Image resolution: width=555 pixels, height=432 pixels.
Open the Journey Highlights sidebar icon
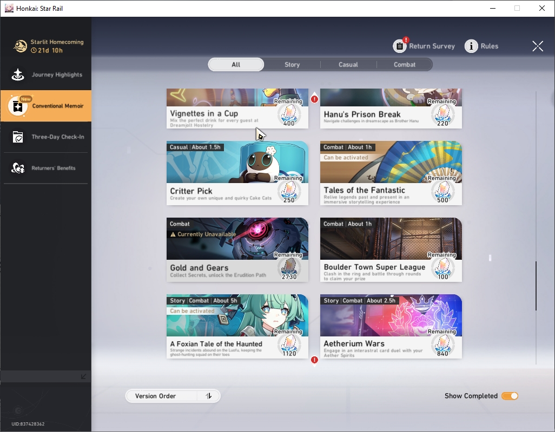point(18,75)
